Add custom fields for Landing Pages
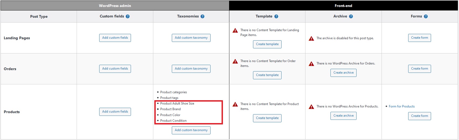 click(x=115, y=38)
